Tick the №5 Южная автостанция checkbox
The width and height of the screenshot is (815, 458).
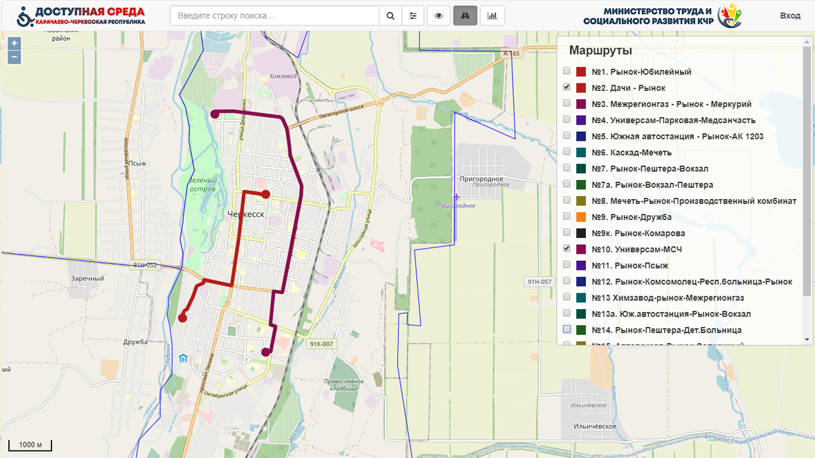(567, 135)
